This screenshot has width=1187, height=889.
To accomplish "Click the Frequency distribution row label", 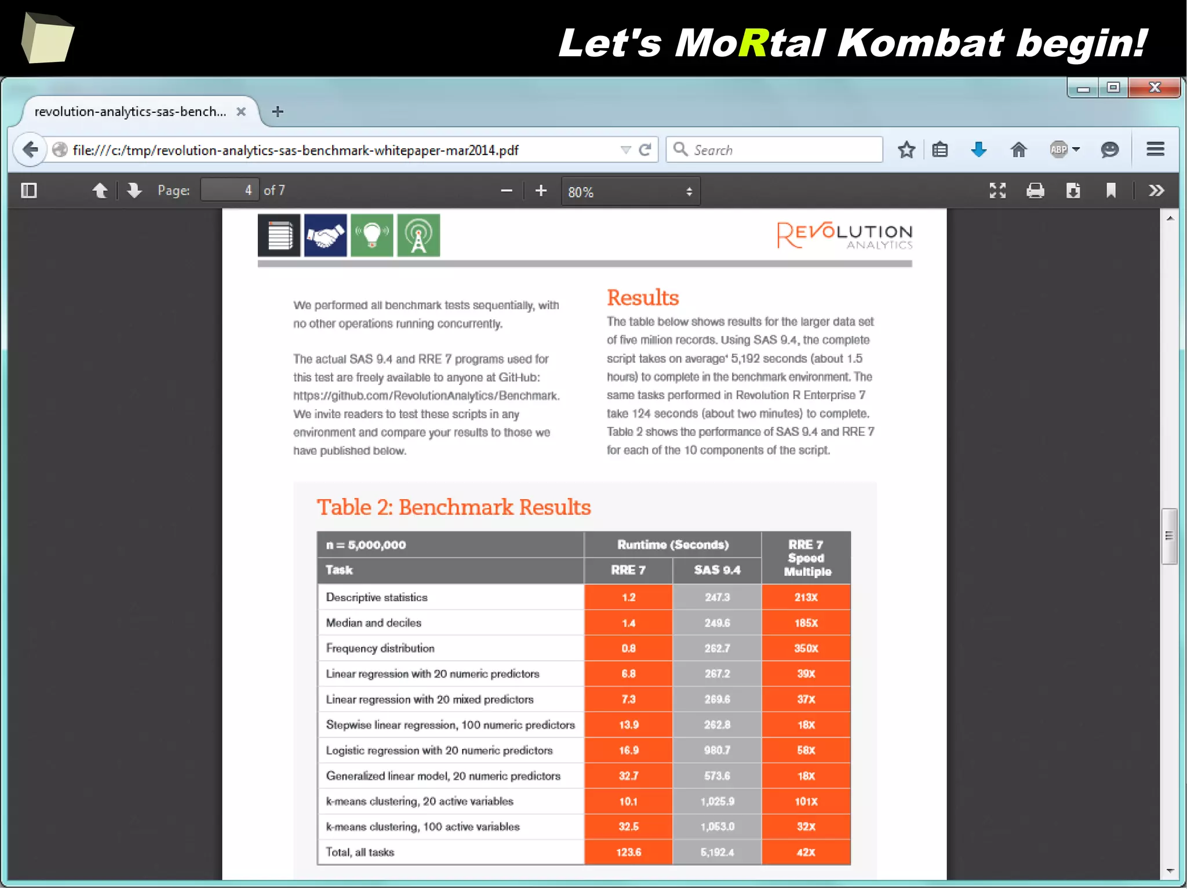I will click(380, 648).
